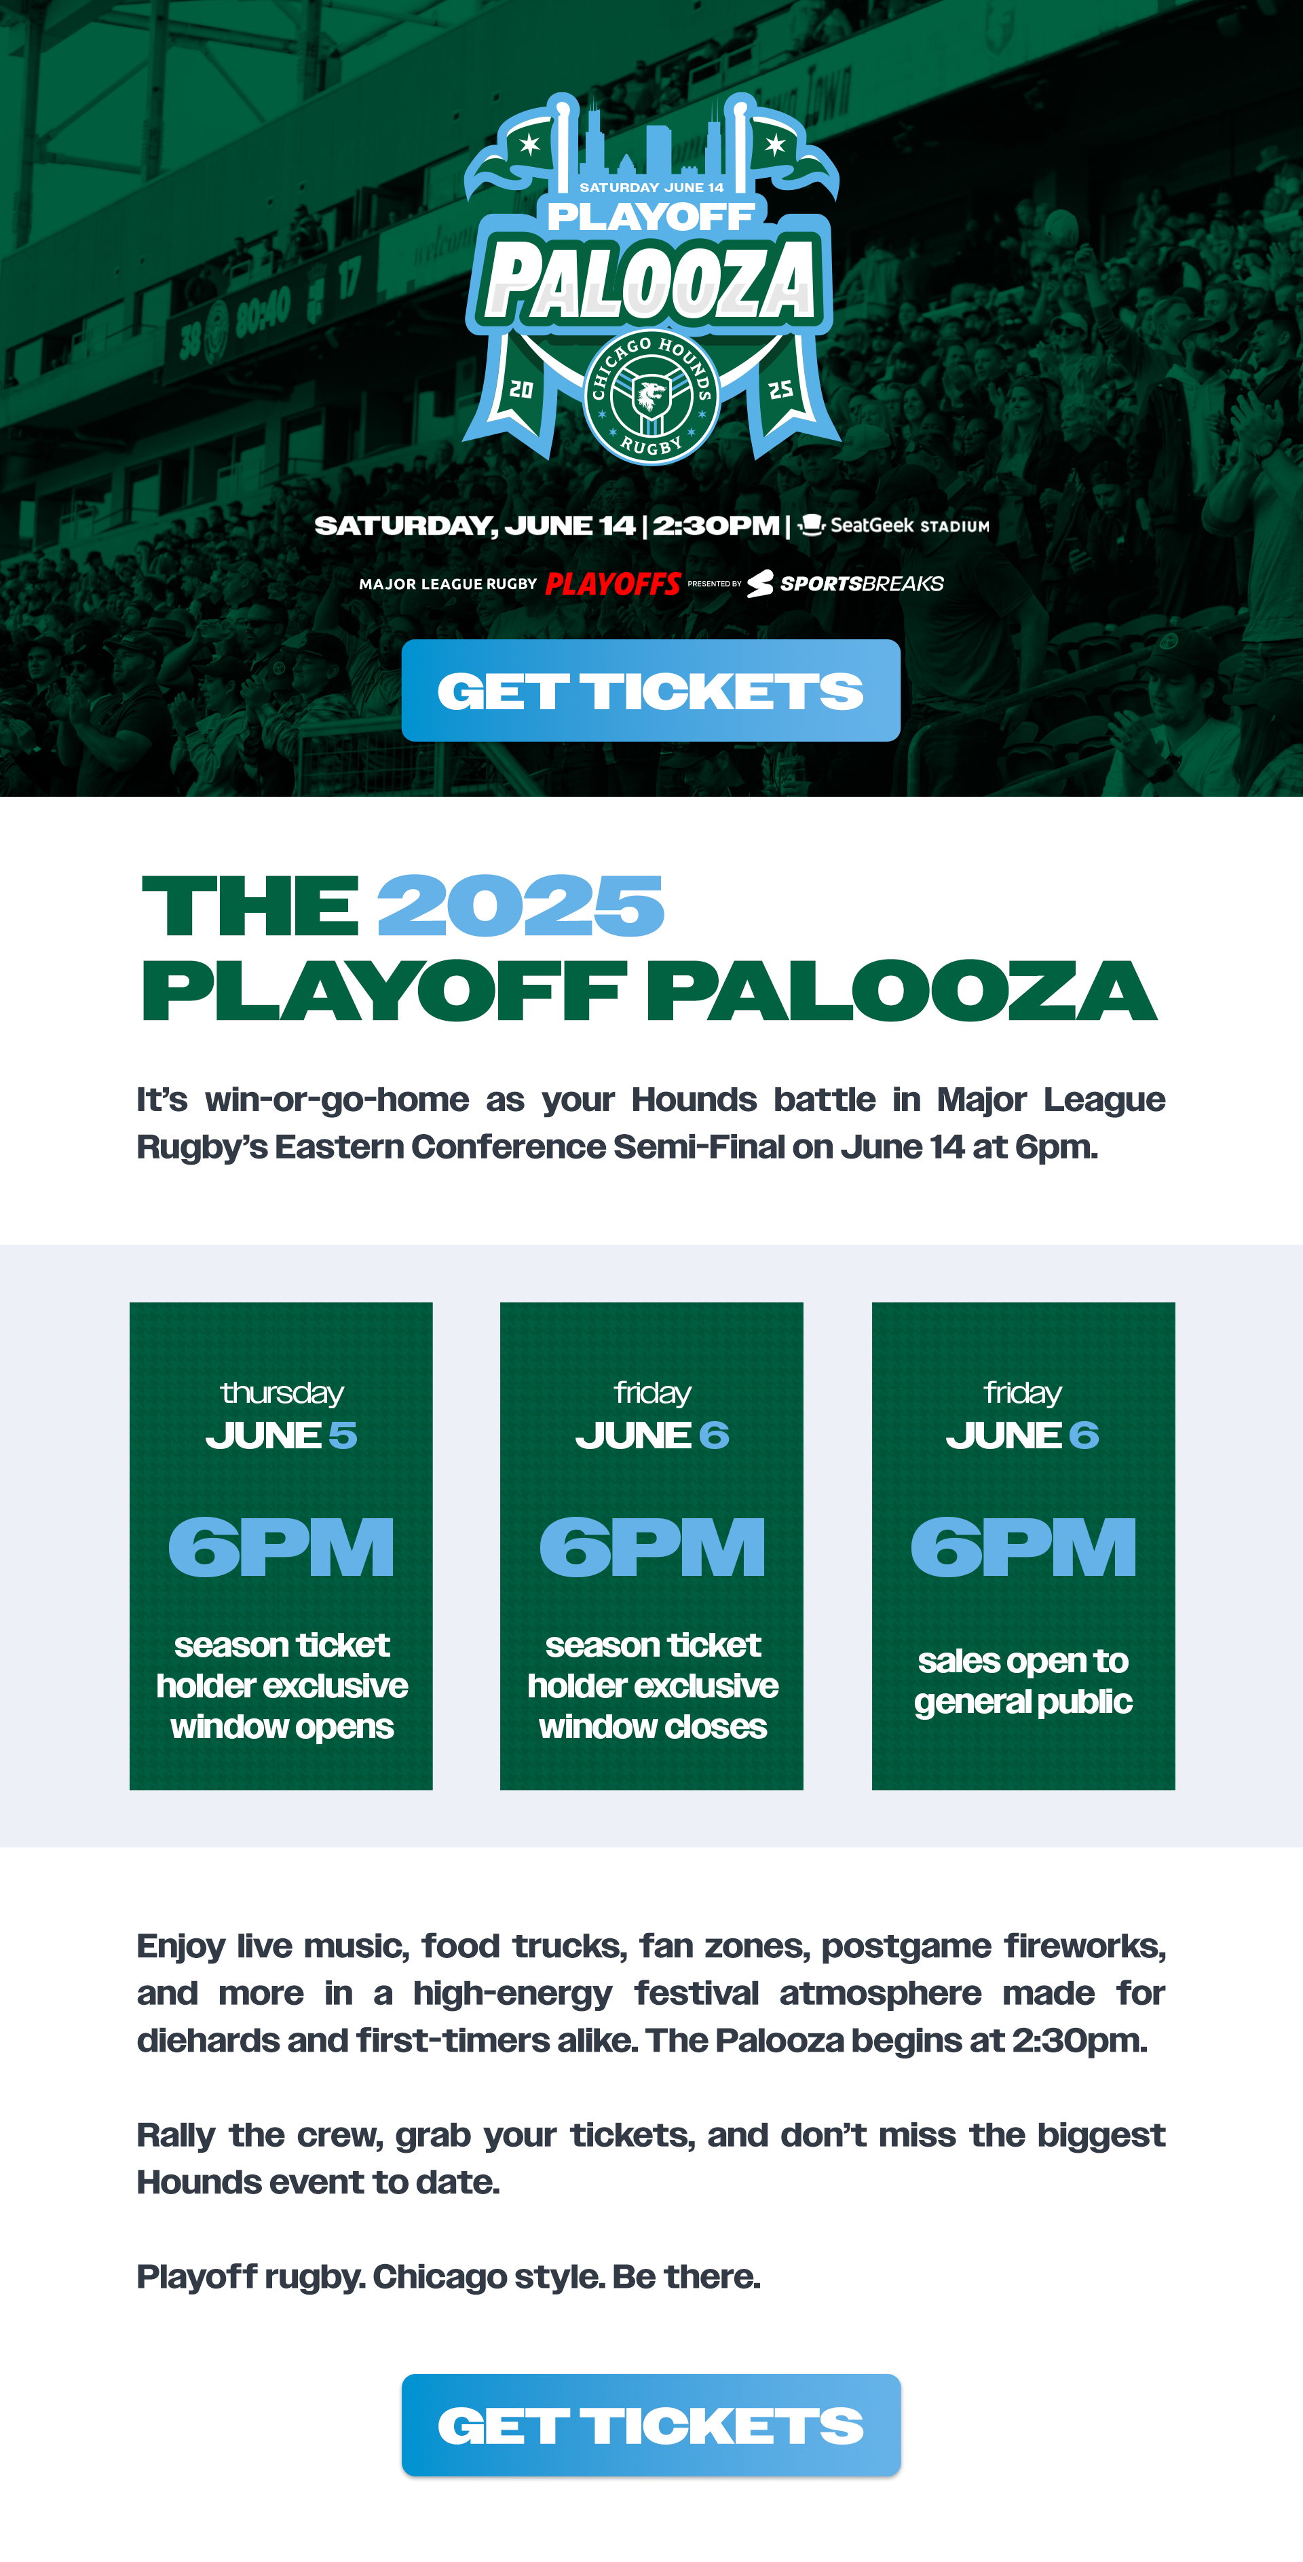The image size is (1303, 2562).
Task: Click the Major League Rugby text logo
Action: tap(448, 584)
